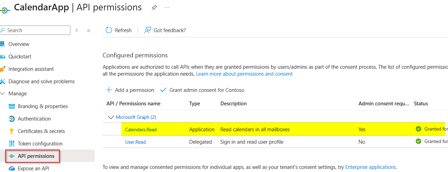The width and height of the screenshot is (448, 172).
Task: Click the CalendarApp app logo icon
Action: point(5,10)
